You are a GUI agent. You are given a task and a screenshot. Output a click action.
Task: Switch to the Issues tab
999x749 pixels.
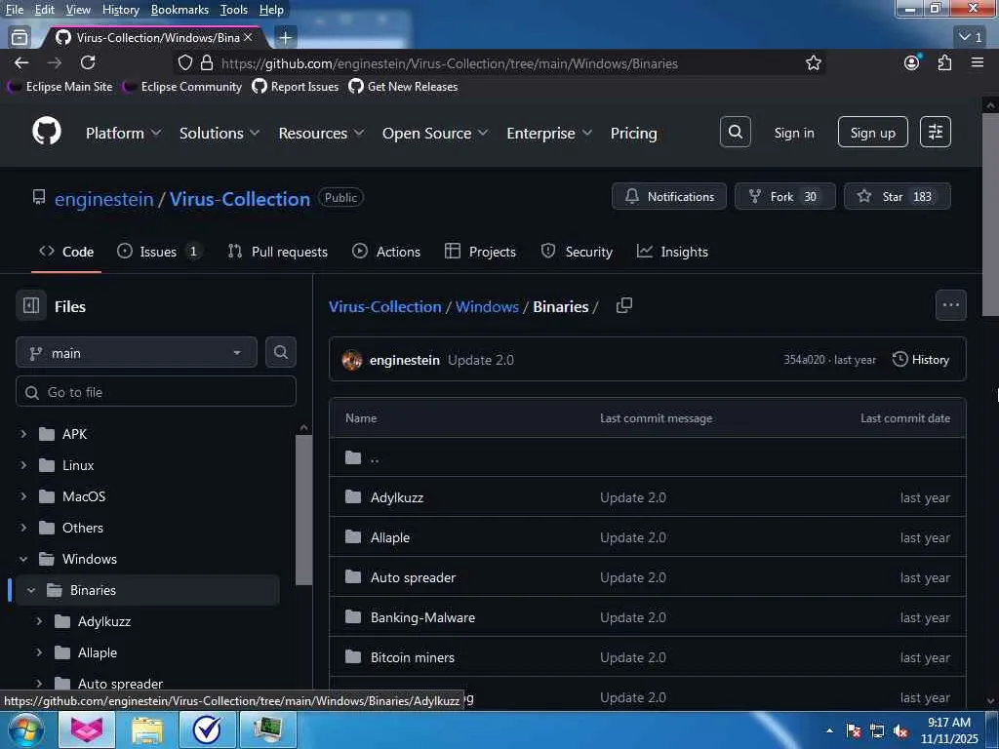[159, 252]
